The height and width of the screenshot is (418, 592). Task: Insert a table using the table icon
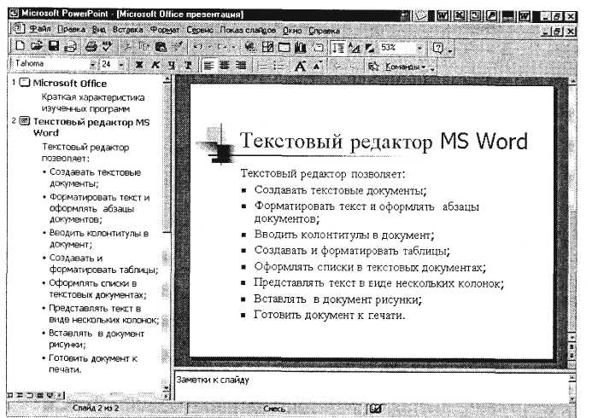(284, 47)
